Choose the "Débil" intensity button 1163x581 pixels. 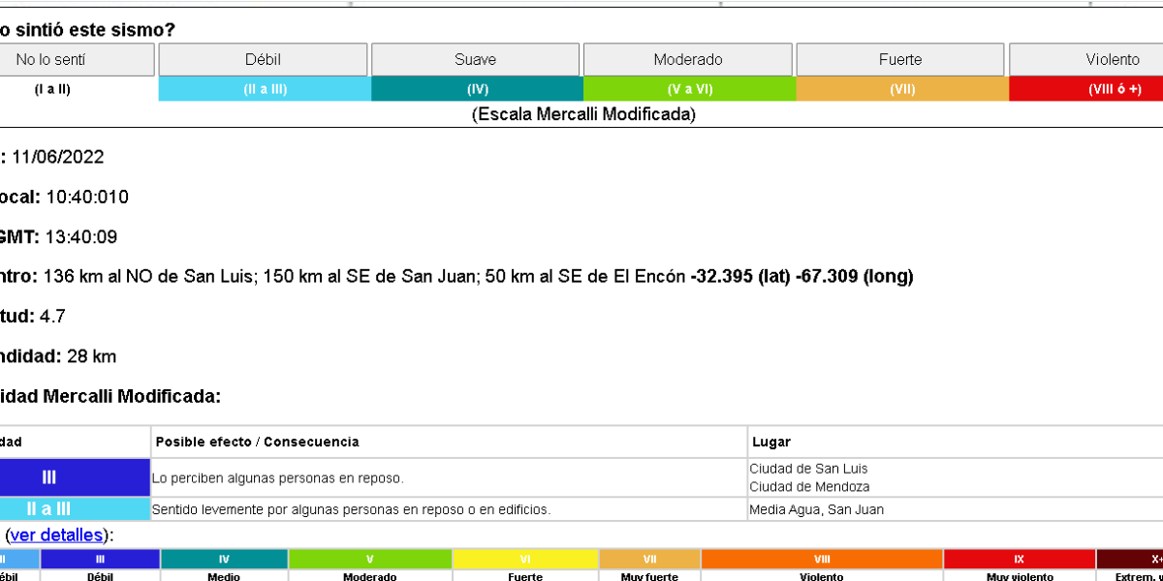pos(264,59)
